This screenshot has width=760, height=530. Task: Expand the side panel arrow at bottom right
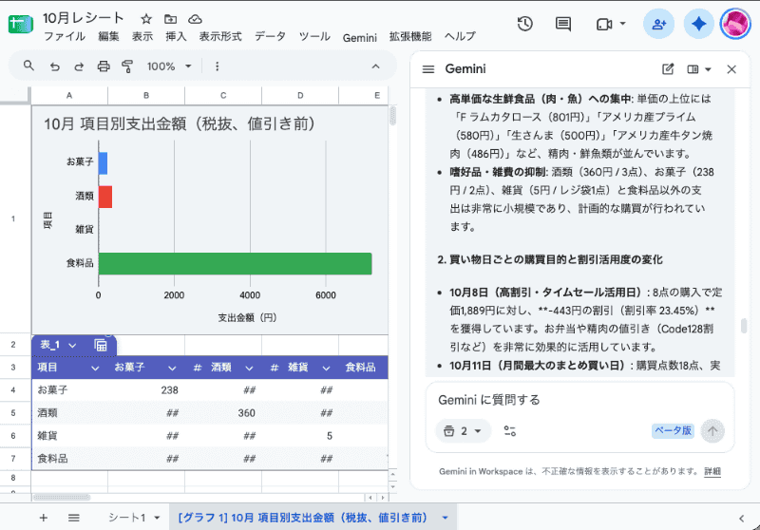tap(741, 519)
